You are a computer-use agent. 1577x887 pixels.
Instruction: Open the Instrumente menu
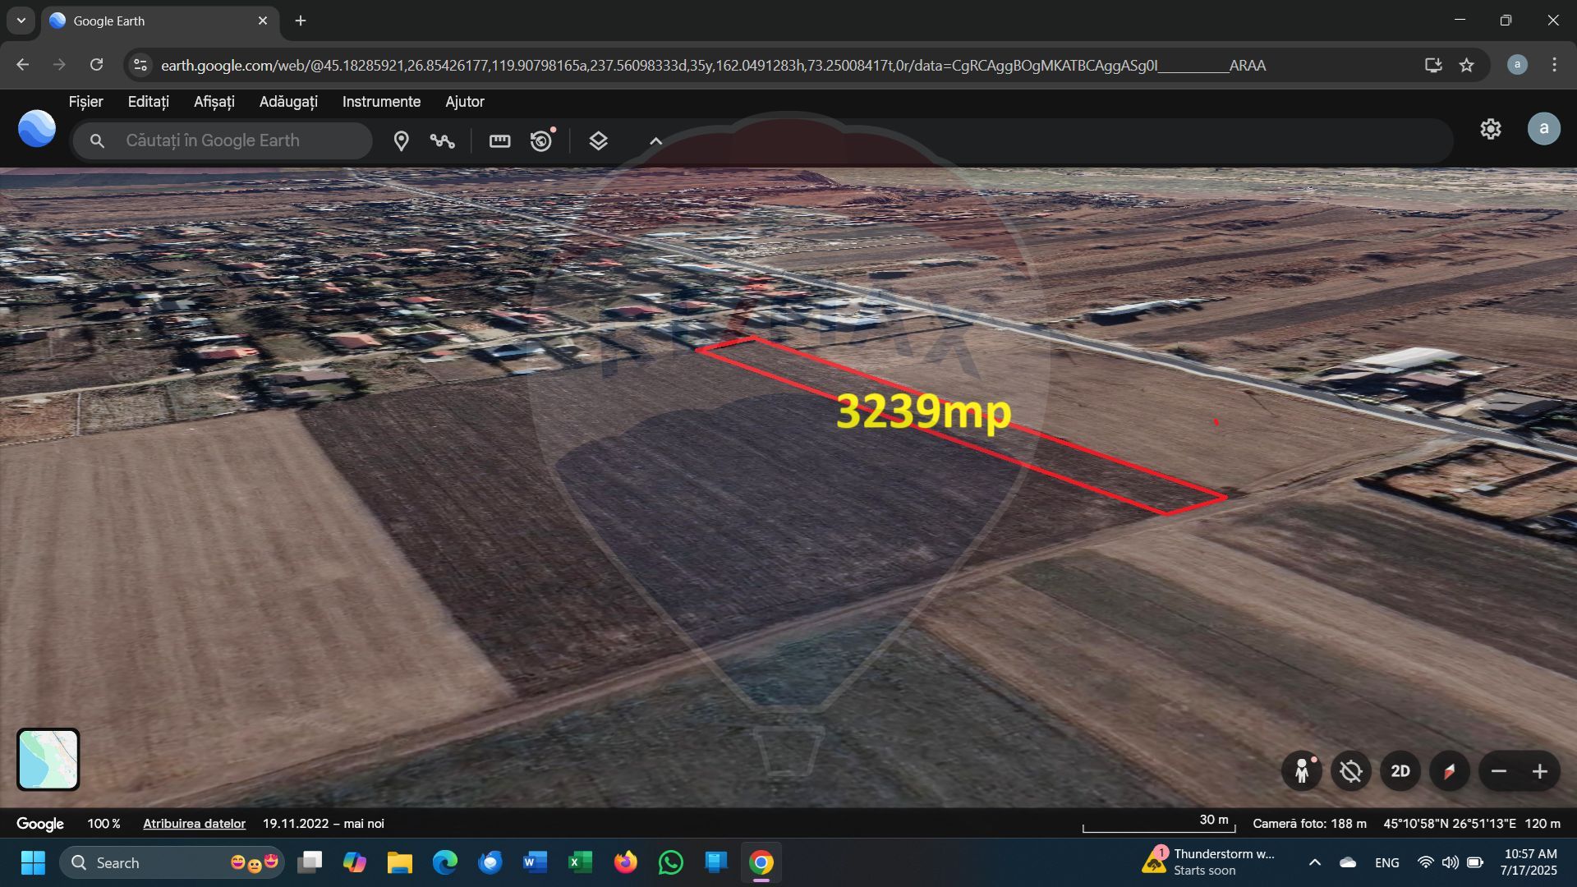381,102
